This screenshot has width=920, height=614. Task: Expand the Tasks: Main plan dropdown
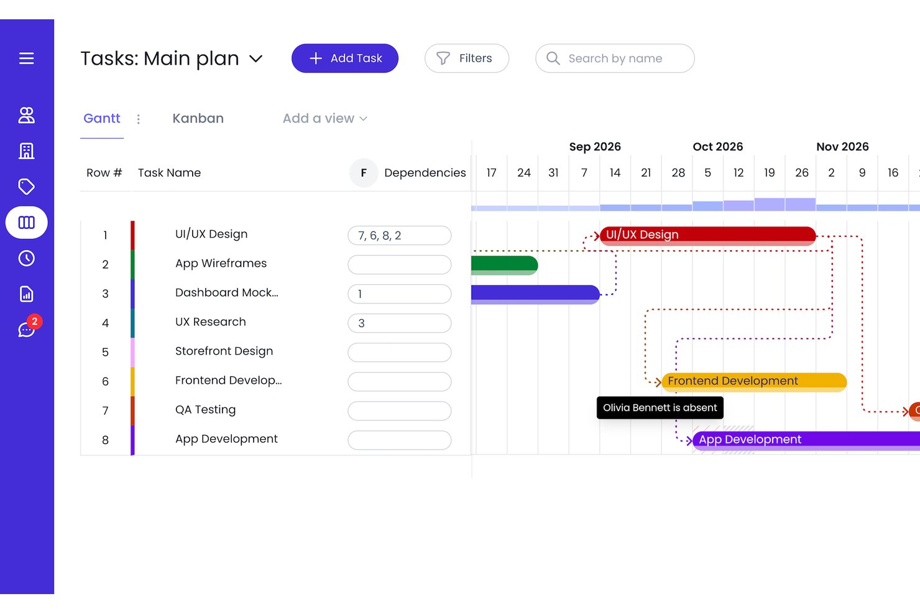pos(255,59)
